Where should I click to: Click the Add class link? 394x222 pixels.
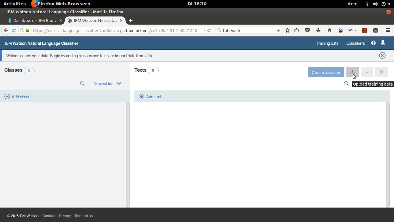20,97
